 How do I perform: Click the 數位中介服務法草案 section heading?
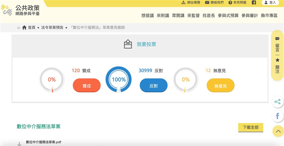pos(39,126)
